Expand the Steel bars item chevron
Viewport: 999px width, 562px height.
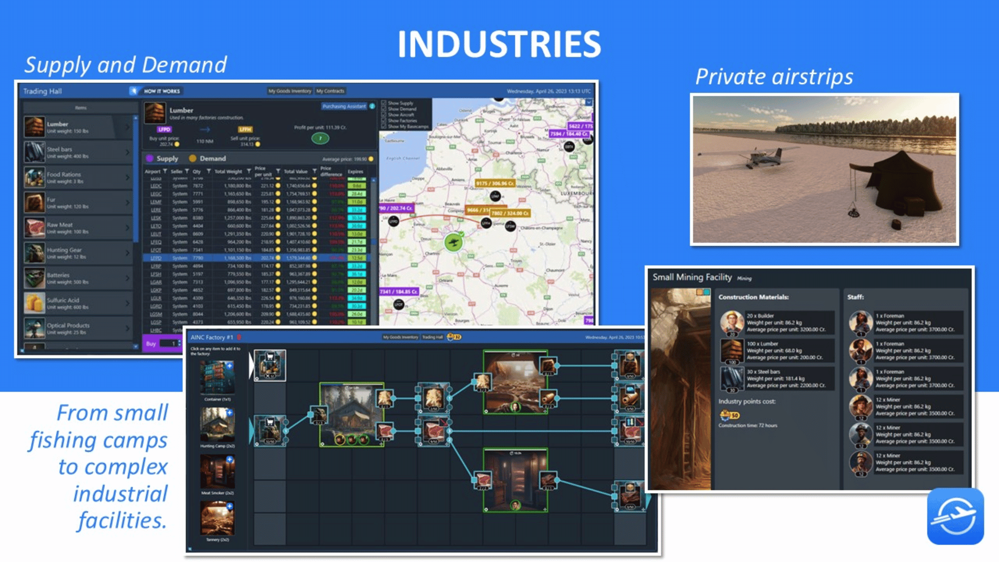(x=127, y=152)
